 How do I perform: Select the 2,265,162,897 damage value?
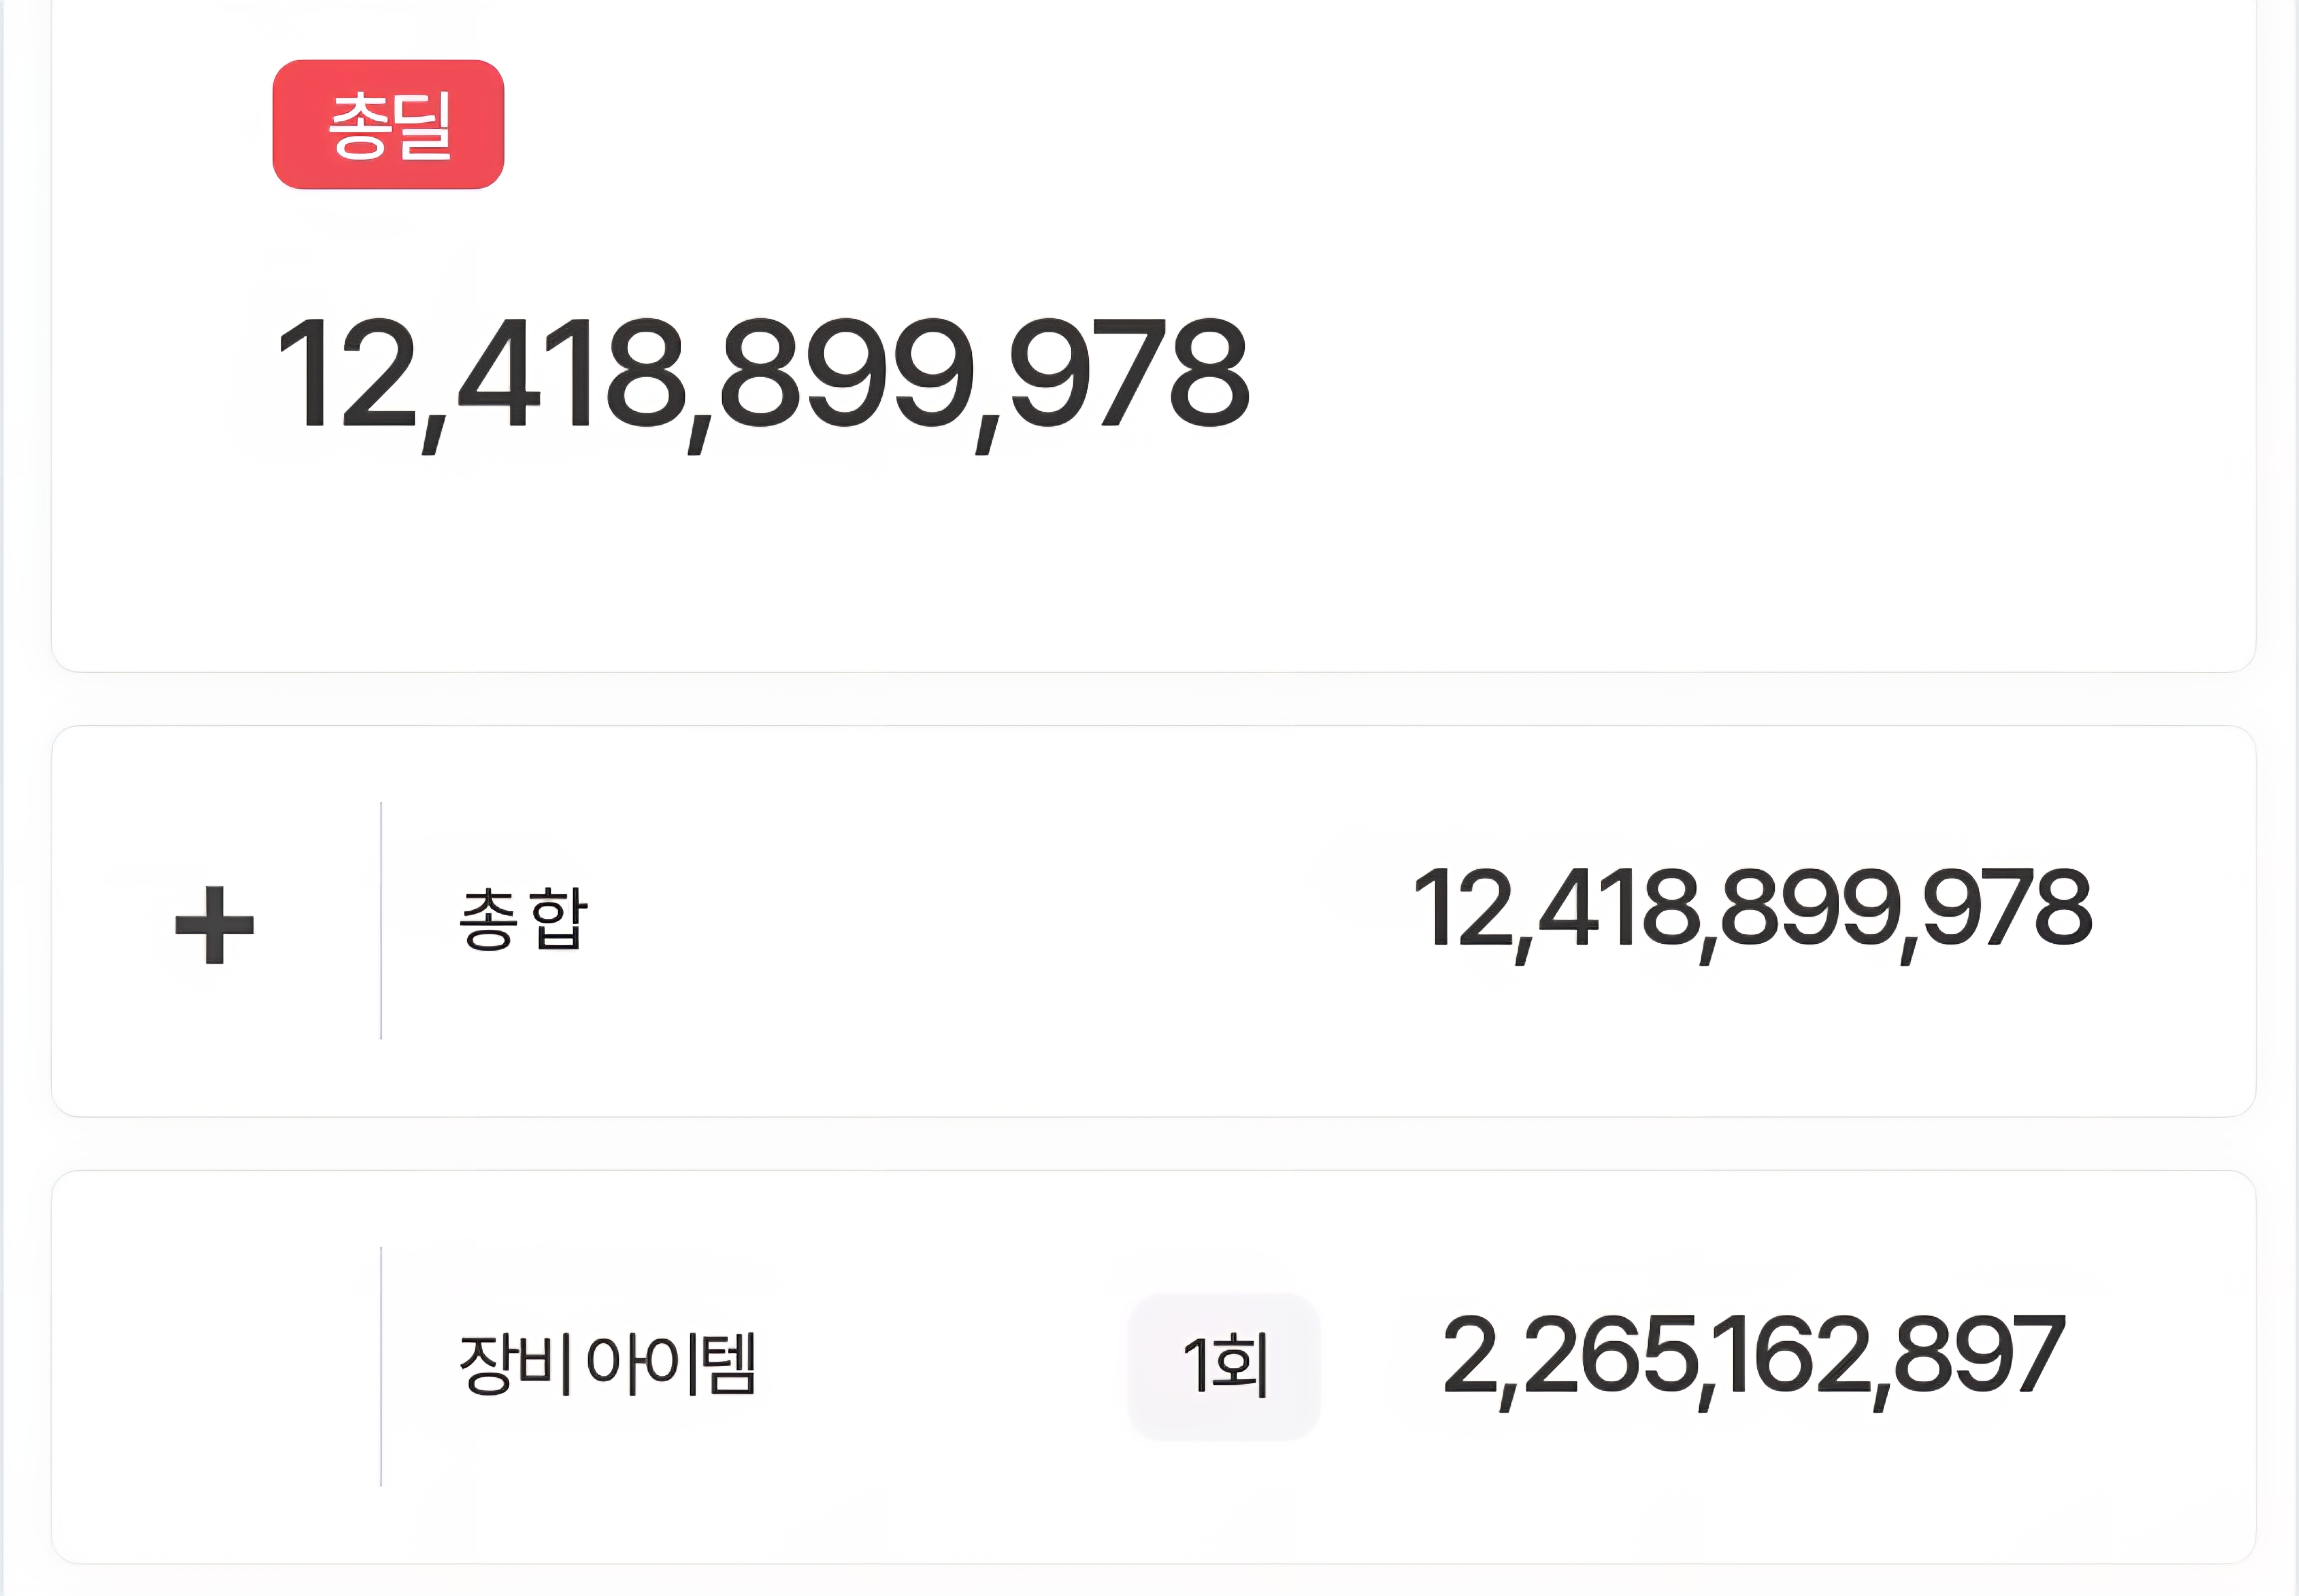pyautogui.click(x=1753, y=1356)
